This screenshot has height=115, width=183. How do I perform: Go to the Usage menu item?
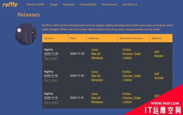pos(54,4)
